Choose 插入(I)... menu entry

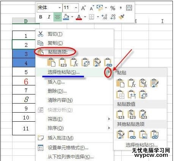click(x=75, y=82)
